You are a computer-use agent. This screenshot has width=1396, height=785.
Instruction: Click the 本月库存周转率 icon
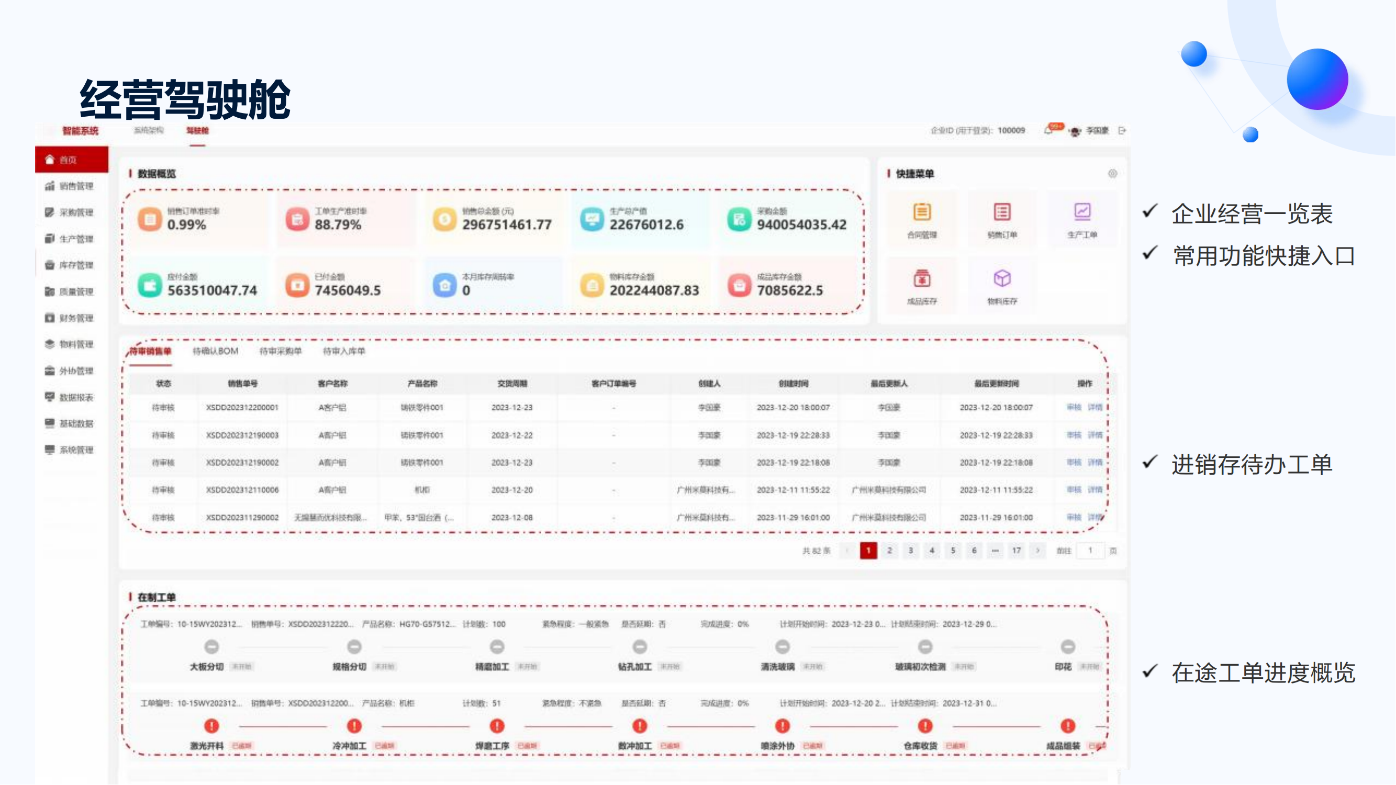(444, 285)
